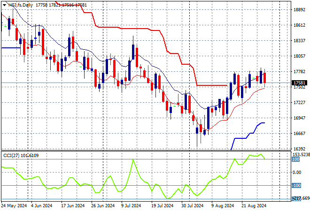Select the 9 Aug 2024 date label
Viewport: 310px width, 211px height.
tap(223, 206)
